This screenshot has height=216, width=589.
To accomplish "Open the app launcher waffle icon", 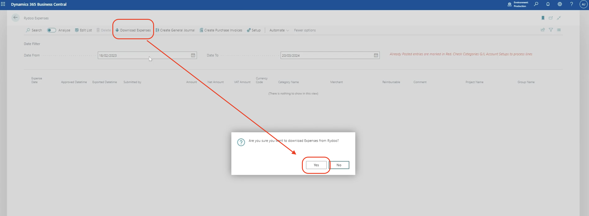I will coord(3,4).
